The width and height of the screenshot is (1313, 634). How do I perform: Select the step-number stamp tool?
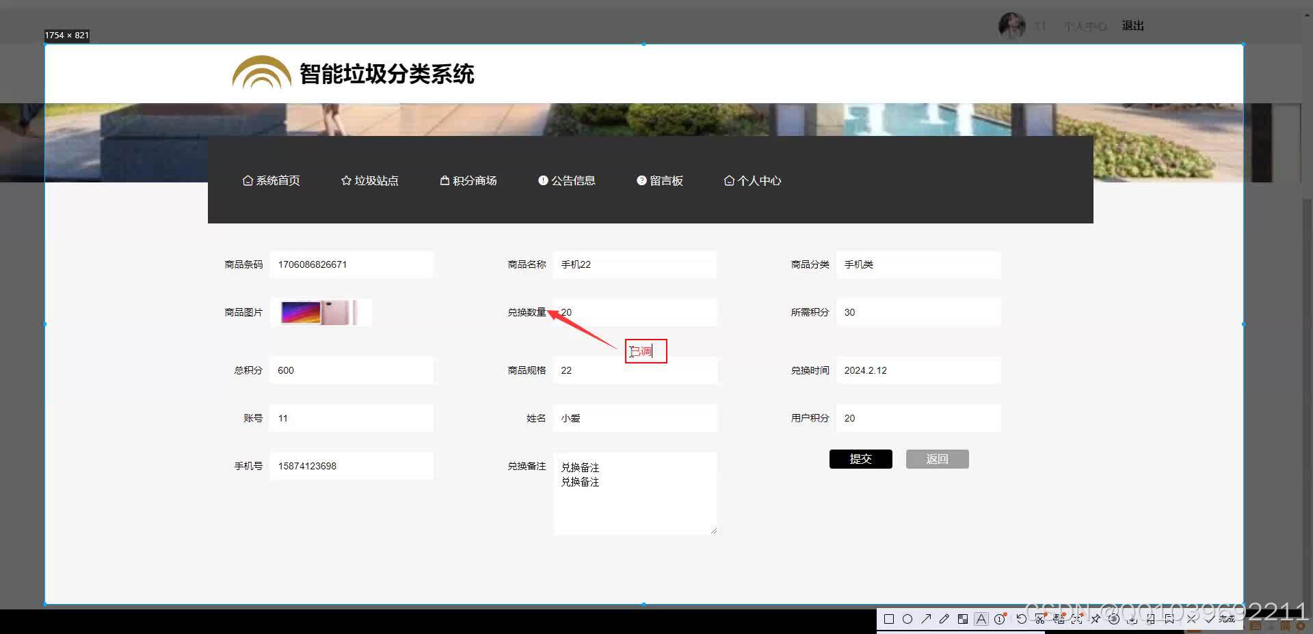tap(998, 618)
